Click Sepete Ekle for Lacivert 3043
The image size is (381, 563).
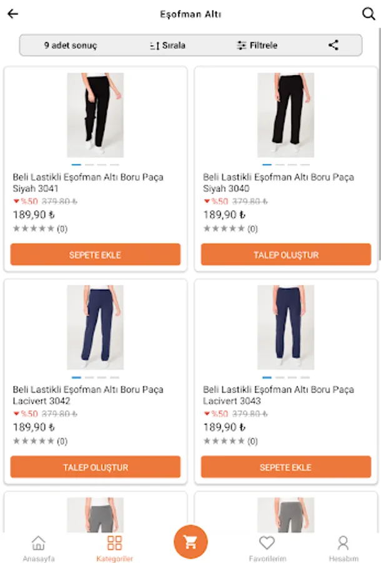(x=285, y=467)
